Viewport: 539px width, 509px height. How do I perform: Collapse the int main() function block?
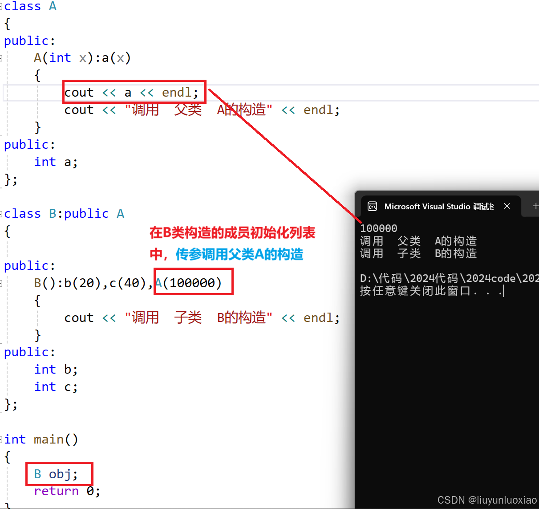(2, 440)
